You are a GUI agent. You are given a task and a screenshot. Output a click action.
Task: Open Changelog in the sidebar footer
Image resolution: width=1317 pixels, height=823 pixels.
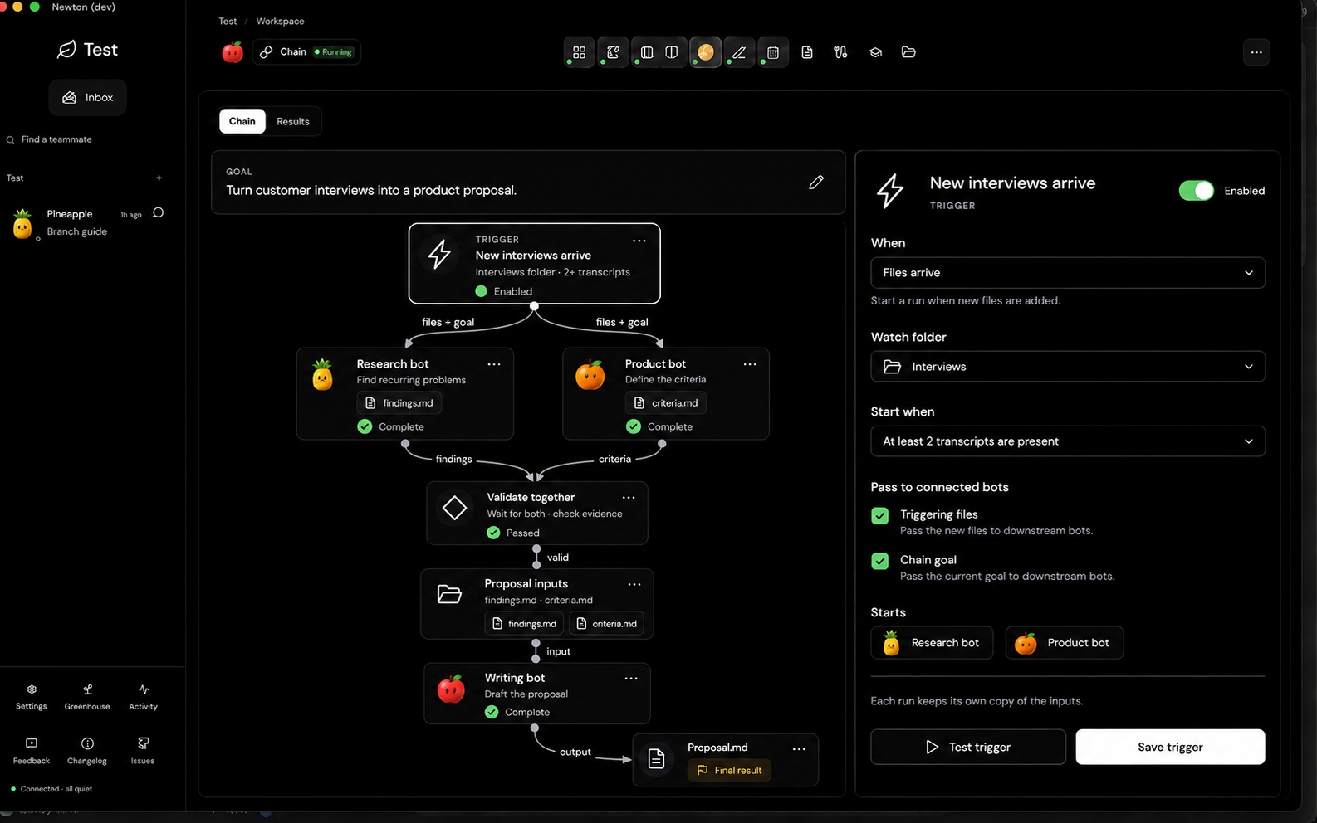coord(87,751)
